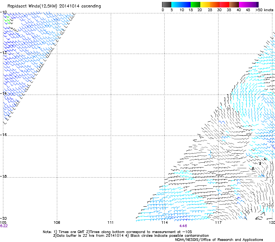Click the brown 35-40 knots color swatch
Viewport: 275px width, 242px height.
point(234,4)
